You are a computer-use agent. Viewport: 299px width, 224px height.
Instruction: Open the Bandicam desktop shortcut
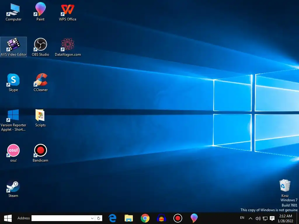tap(40, 153)
